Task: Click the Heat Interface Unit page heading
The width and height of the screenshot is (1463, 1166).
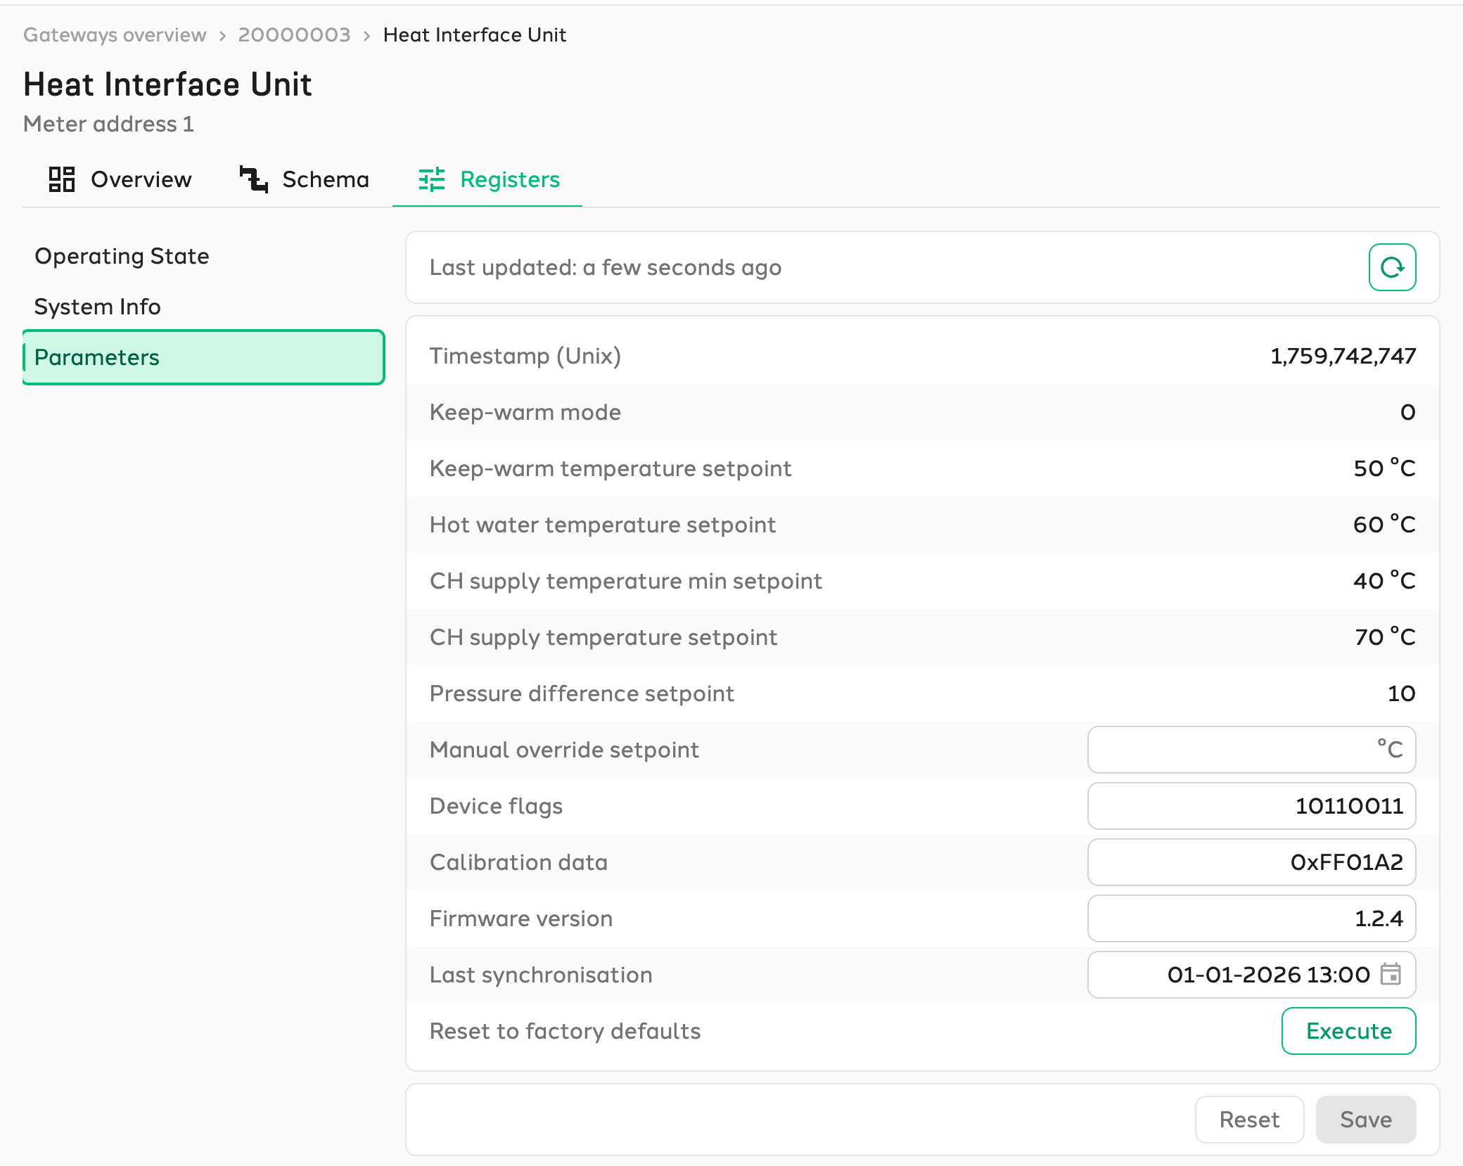Action: tap(167, 84)
